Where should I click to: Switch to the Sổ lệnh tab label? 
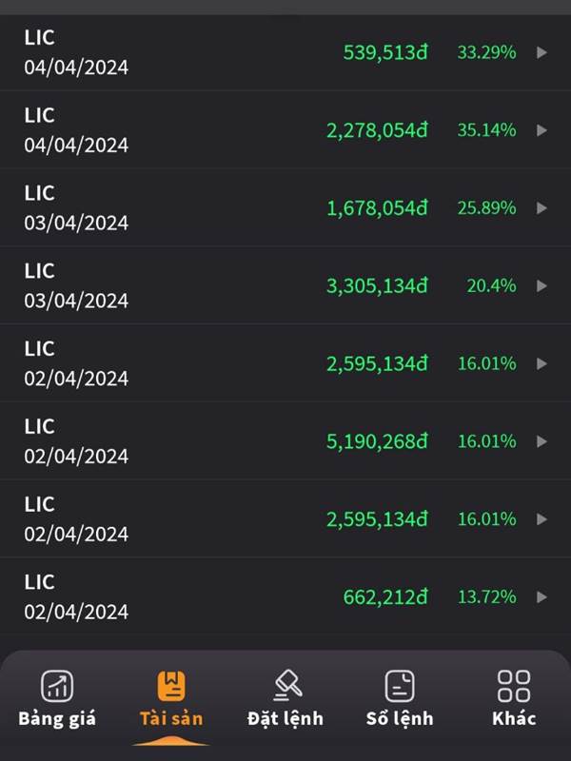click(400, 718)
